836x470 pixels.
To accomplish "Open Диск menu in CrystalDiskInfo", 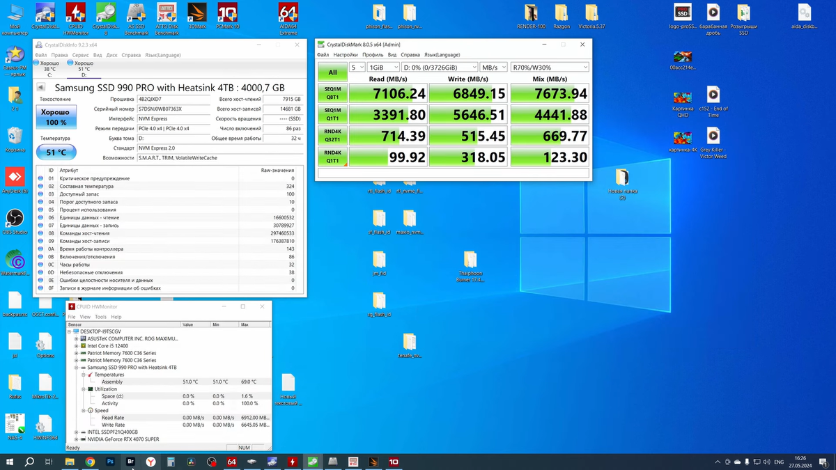I will (x=112, y=55).
